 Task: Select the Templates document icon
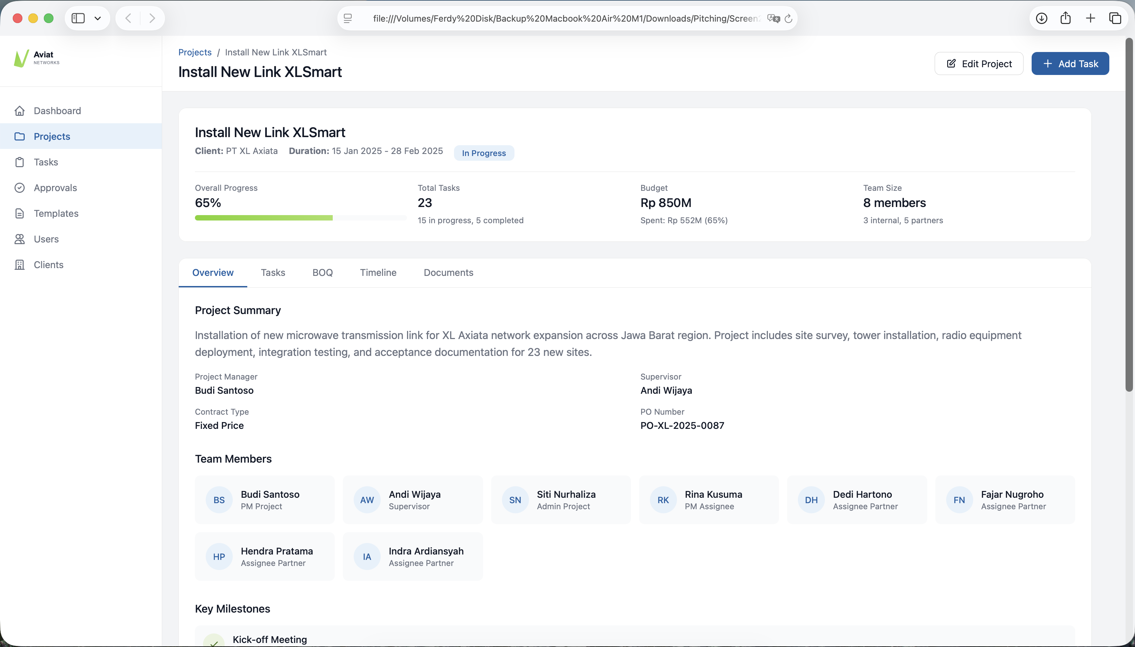20,214
